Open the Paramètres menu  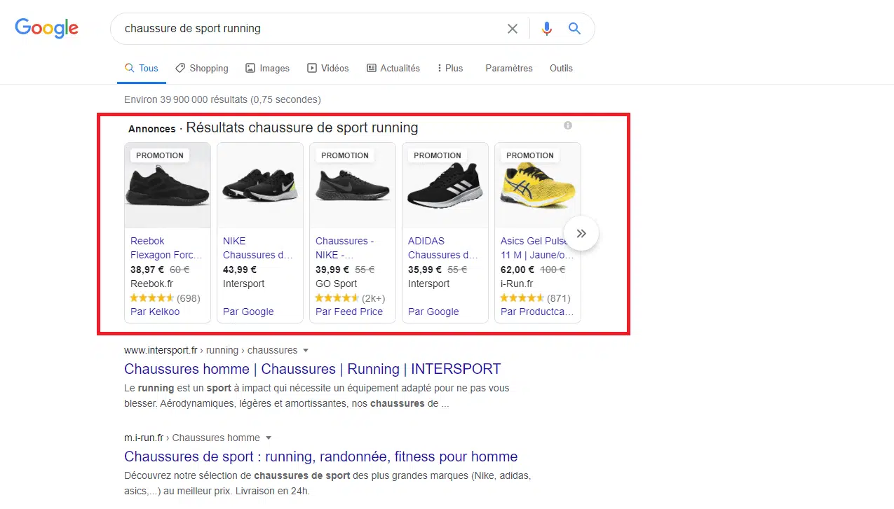(508, 68)
